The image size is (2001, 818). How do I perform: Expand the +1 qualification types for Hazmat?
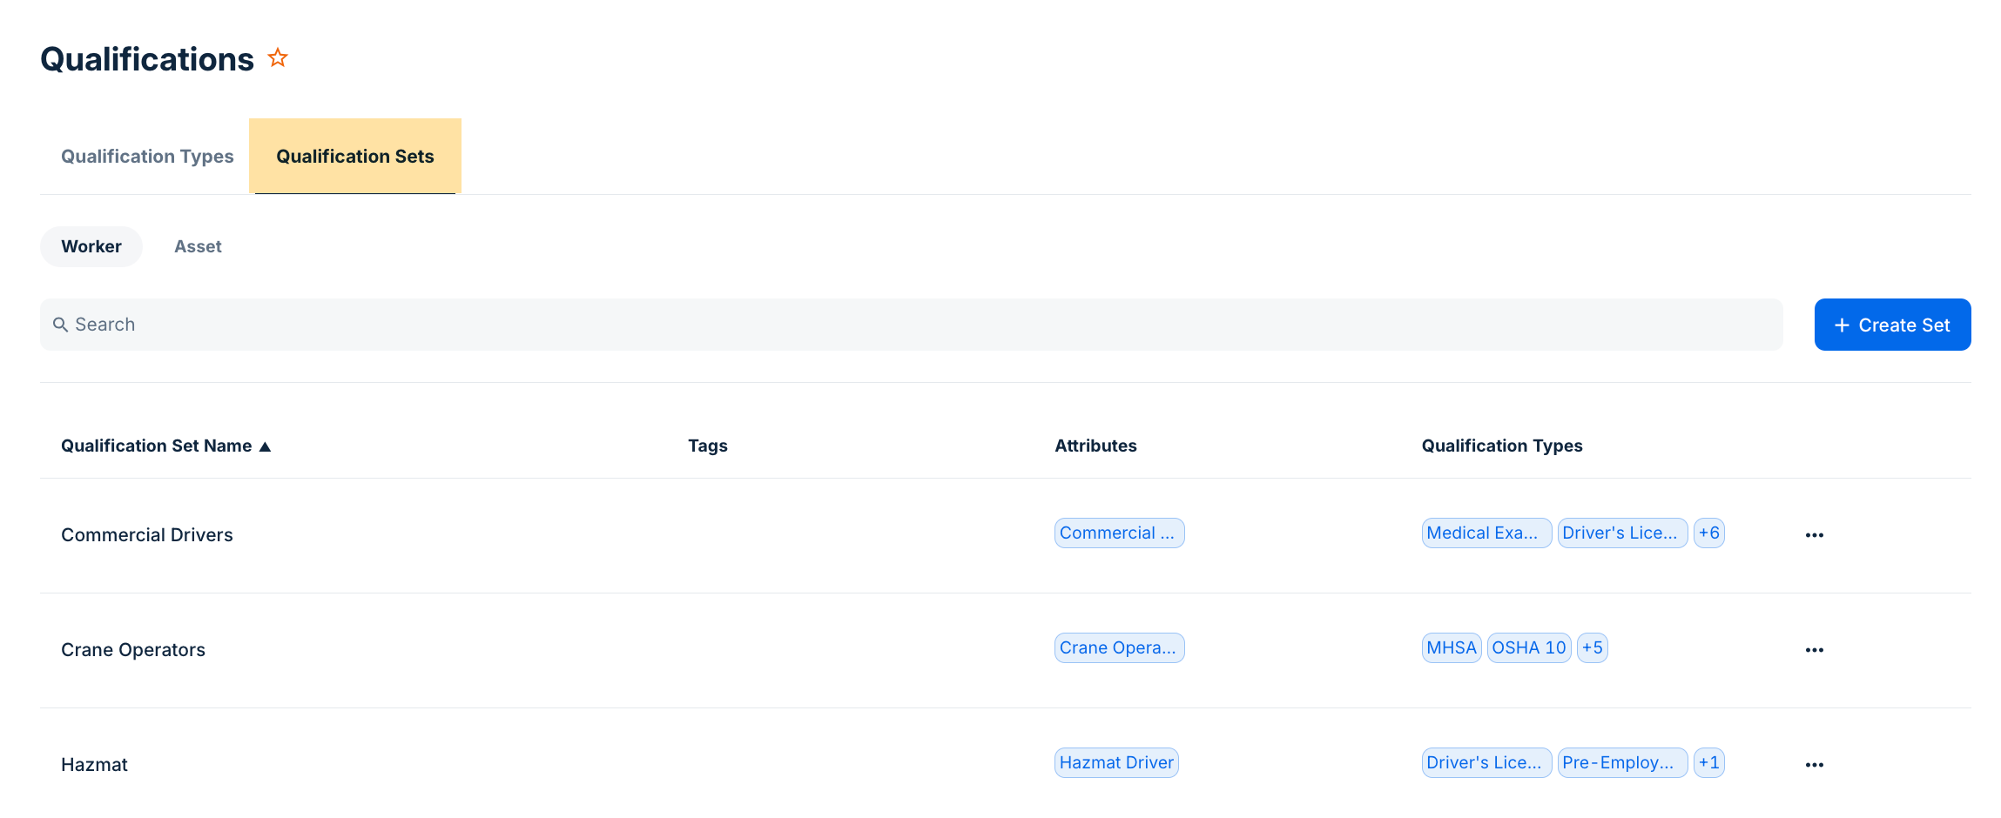1708,762
